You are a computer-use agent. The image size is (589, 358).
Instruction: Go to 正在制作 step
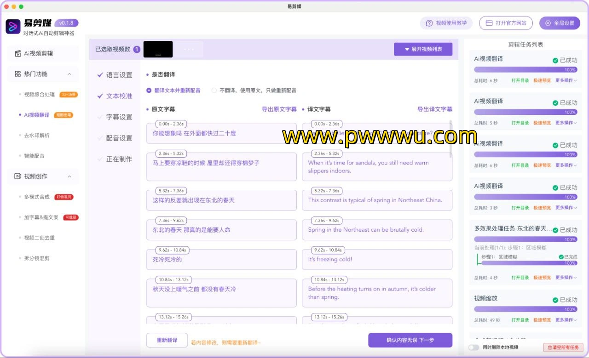[115, 159]
